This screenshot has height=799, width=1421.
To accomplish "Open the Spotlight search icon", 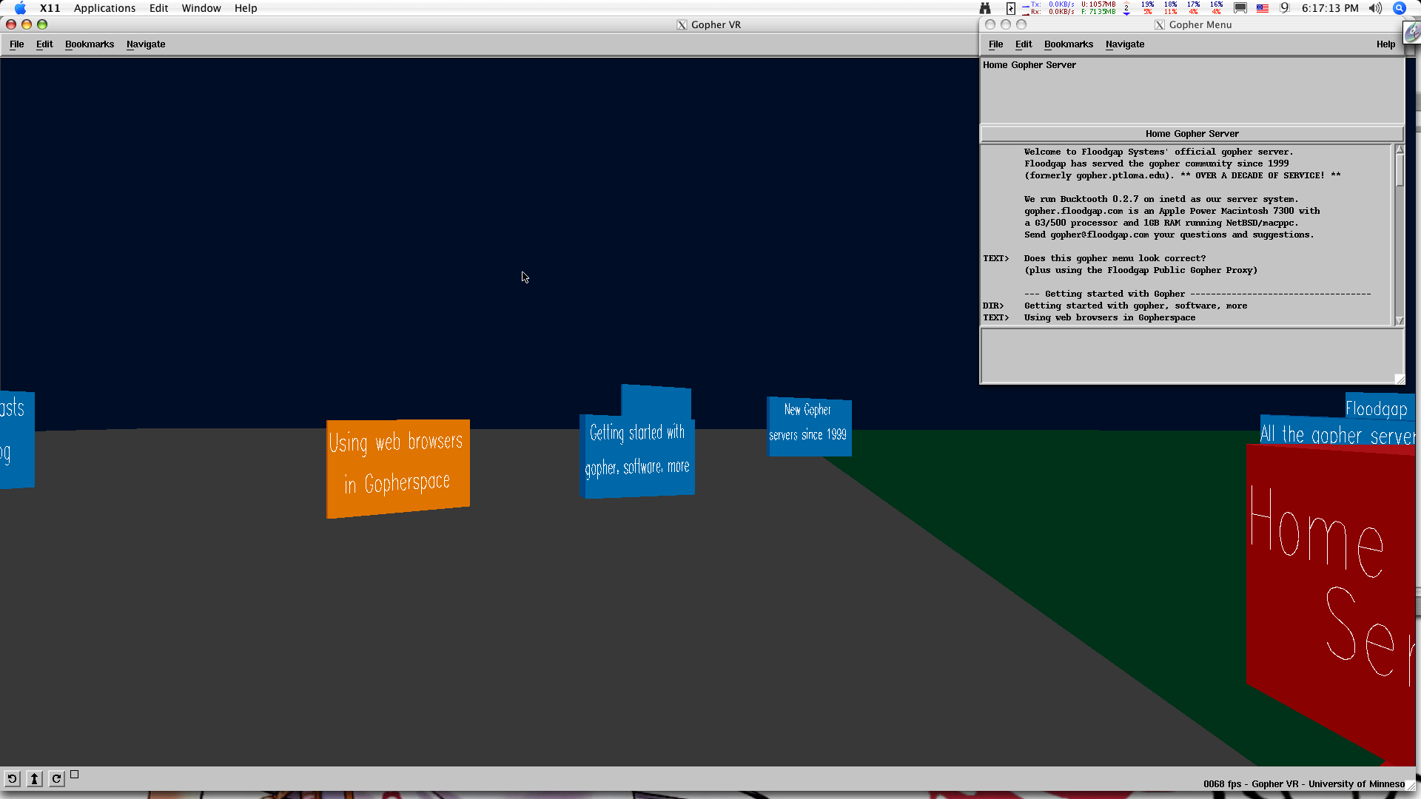I will [1399, 8].
